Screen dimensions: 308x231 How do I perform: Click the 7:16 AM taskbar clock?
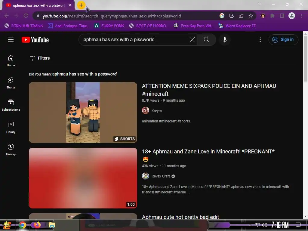(x=280, y=225)
